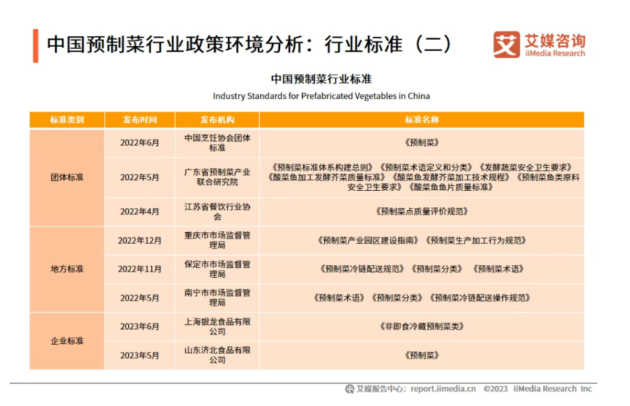Click the English subtitle Industry Standards for Prefabricated Vegetables

[x=321, y=96]
